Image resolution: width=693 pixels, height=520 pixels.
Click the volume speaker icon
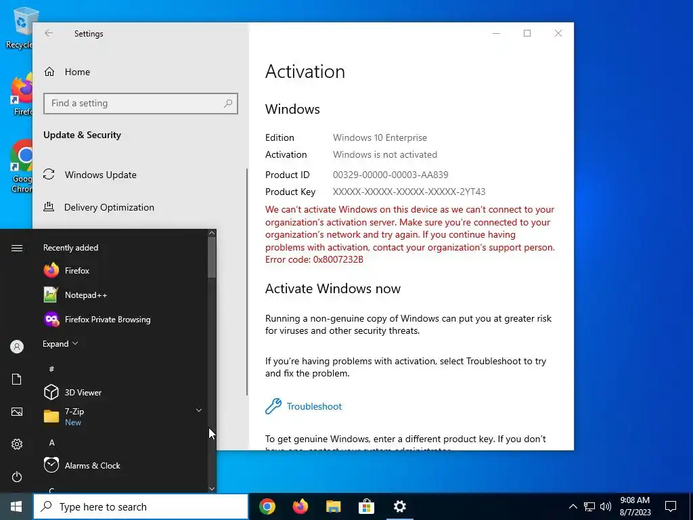click(x=606, y=506)
